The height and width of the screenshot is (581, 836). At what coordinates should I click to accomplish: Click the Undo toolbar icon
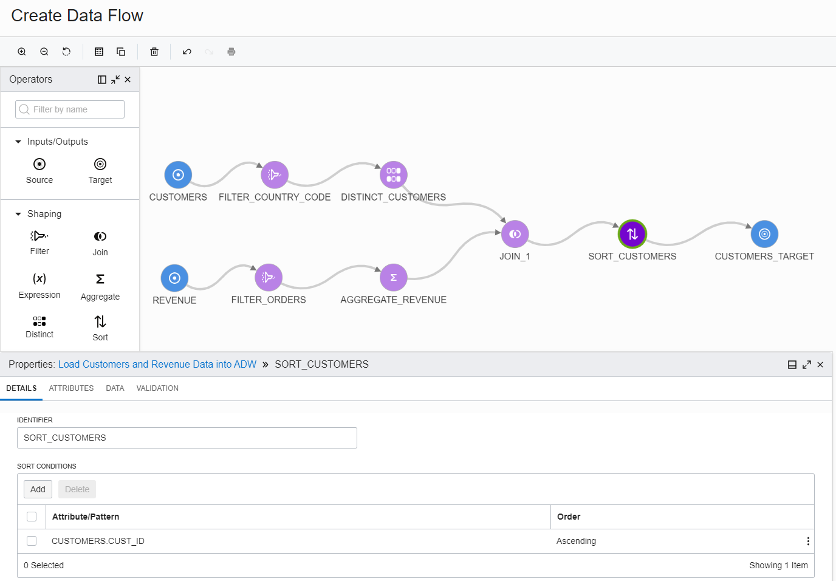pos(187,52)
